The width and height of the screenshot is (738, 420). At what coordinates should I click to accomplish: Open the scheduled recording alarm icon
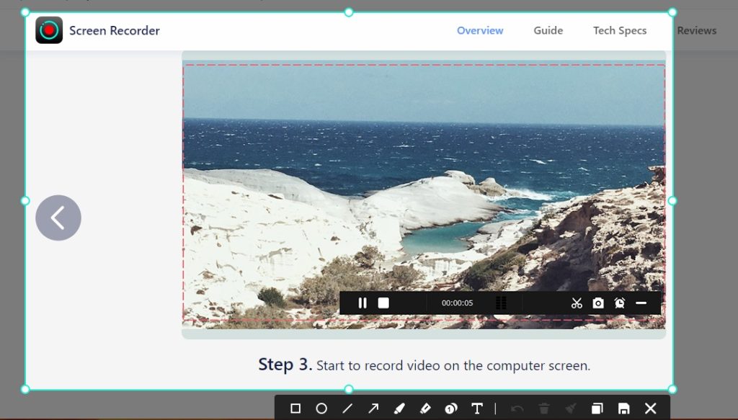click(618, 303)
